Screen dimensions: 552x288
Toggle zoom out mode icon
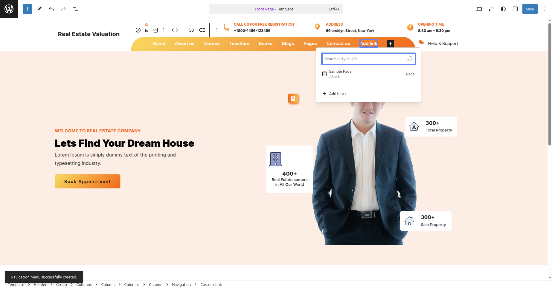point(491,9)
